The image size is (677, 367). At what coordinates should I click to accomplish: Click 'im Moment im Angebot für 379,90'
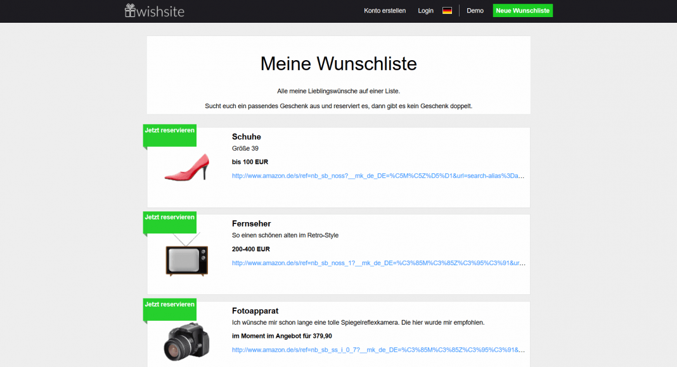282,336
